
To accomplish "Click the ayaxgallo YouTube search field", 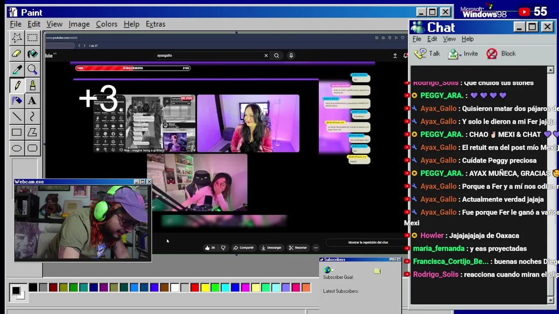I will (x=210, y=55).
